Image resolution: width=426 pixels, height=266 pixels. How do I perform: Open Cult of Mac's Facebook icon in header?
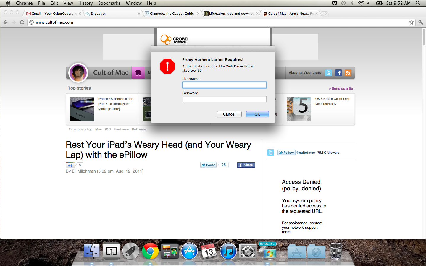[x=338, y=73]
